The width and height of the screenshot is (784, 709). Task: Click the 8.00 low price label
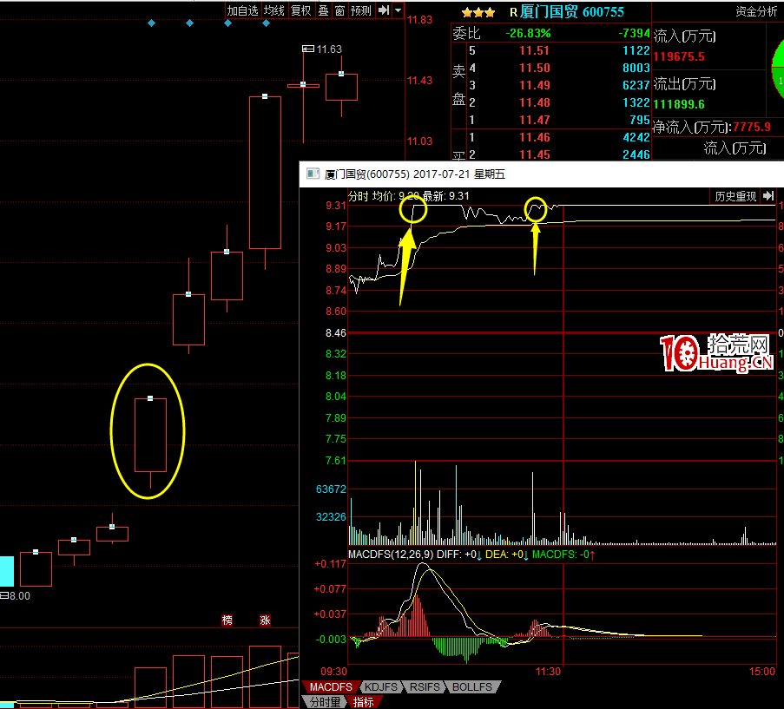click(19, 595)
